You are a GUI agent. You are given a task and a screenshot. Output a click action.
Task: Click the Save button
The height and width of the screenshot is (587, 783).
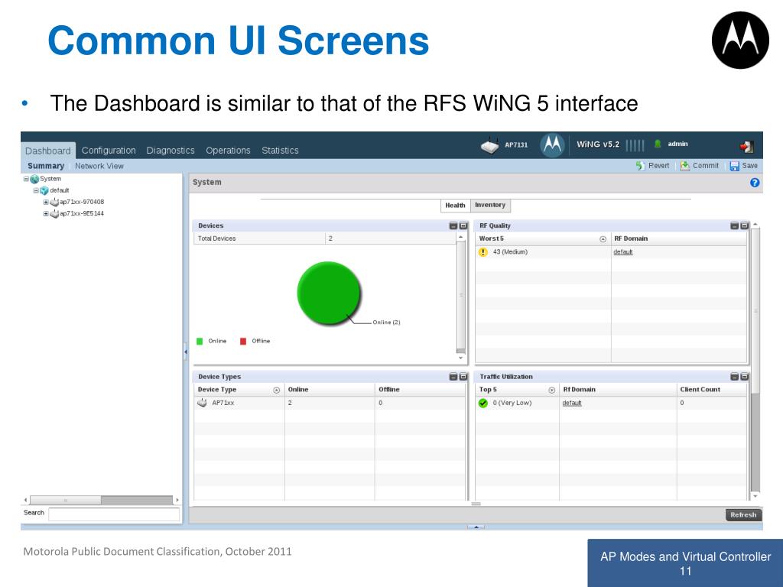click(743, 166)
